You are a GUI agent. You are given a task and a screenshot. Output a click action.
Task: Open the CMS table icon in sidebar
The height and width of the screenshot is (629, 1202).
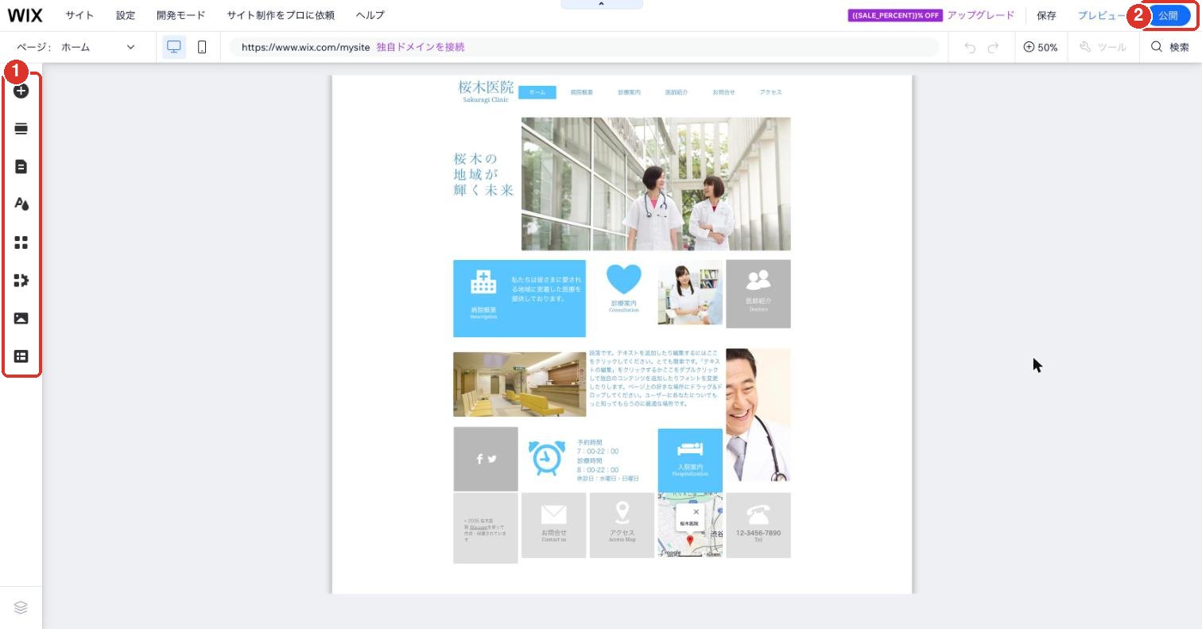tap(21, 356)
